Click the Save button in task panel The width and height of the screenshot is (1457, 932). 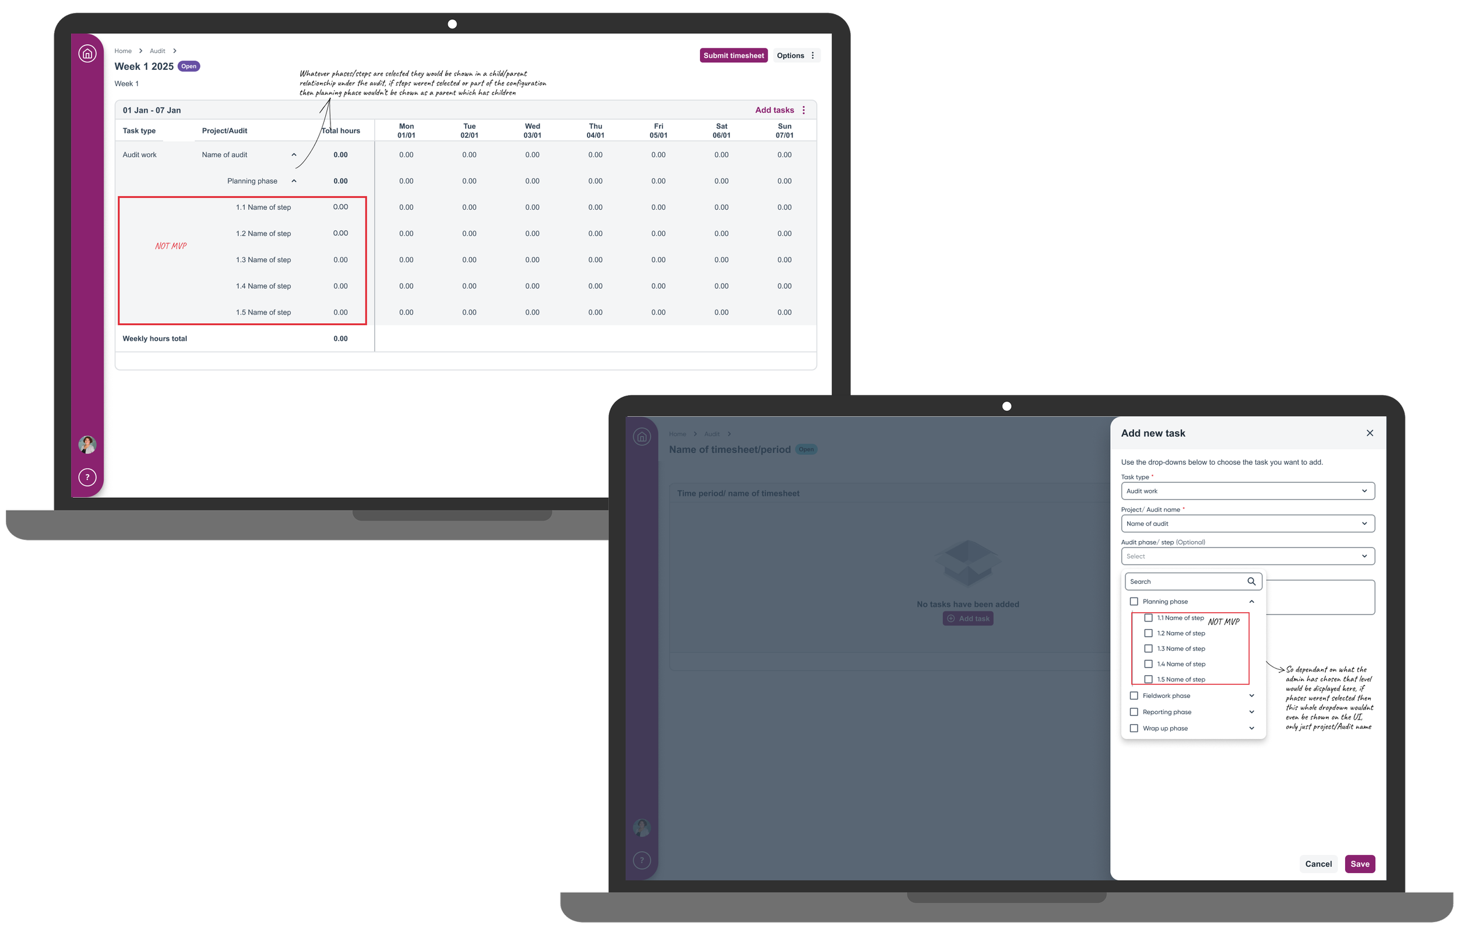click(x=1360, y=864)
